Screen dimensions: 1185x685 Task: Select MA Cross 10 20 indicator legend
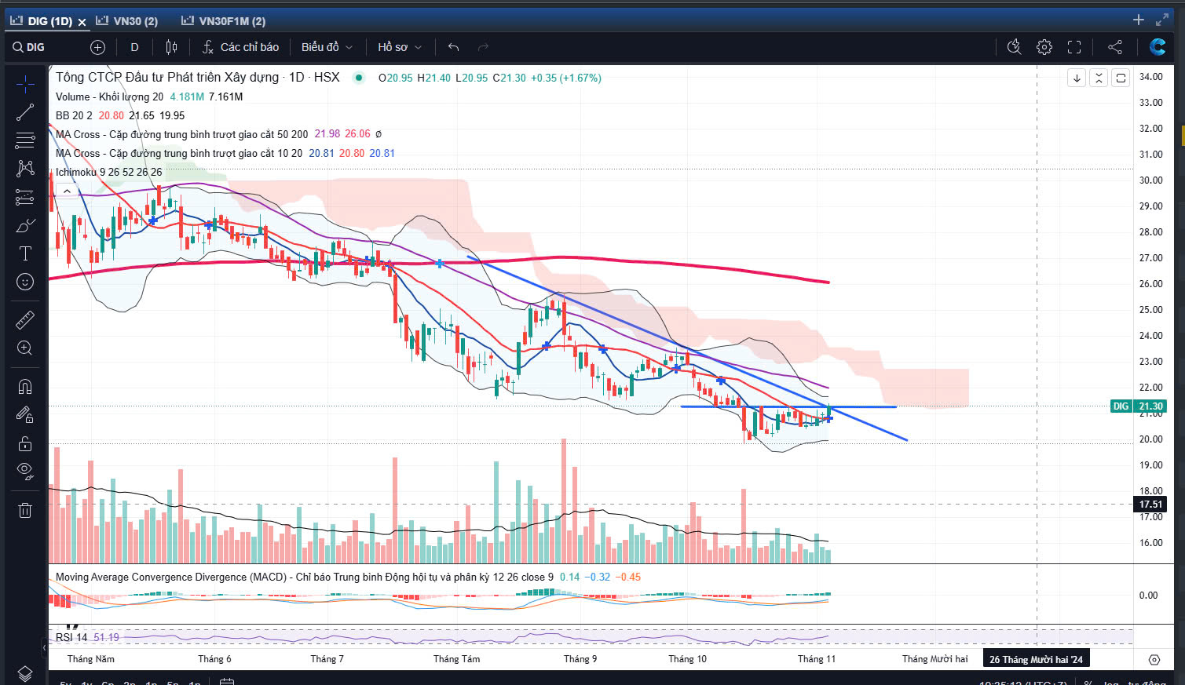[178, 153]
